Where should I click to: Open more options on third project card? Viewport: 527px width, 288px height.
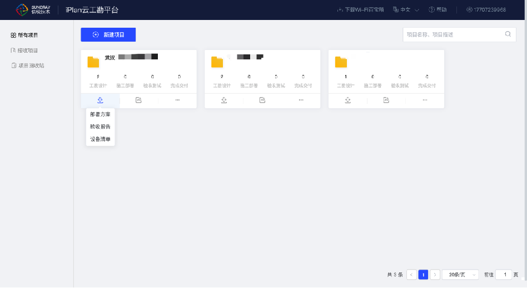pos(425,100)
